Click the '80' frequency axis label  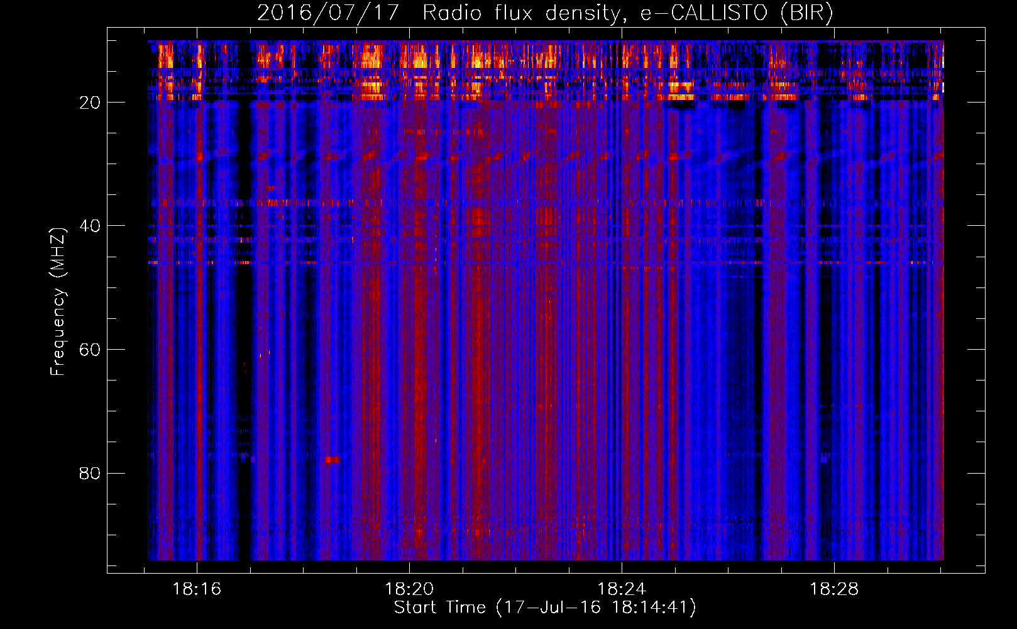[x=90, y=473]
